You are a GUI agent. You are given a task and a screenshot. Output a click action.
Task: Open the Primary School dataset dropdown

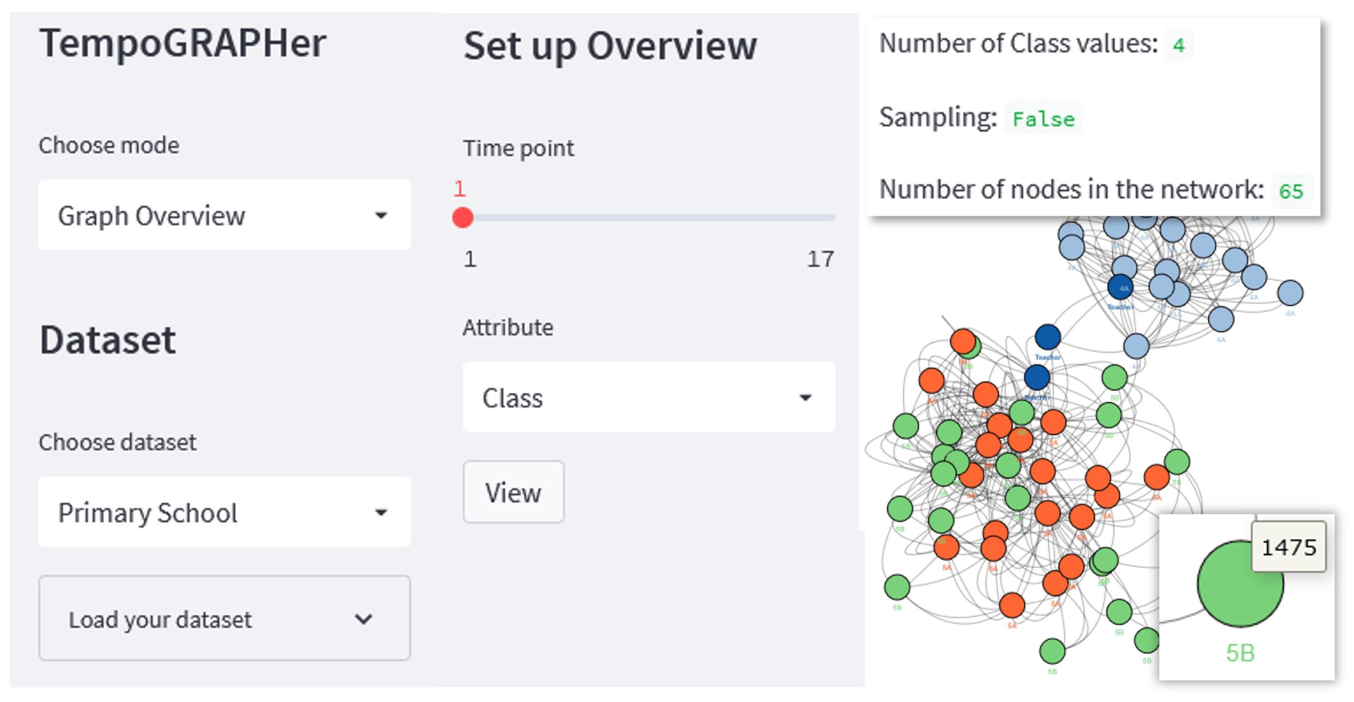(224, 512)
